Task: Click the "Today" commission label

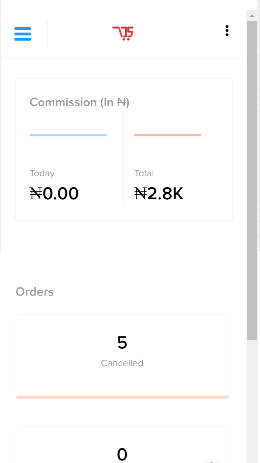Action: click(42, 173)
